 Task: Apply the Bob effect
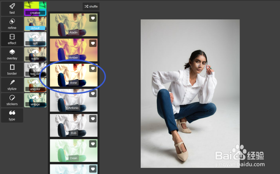pos(74,125)
